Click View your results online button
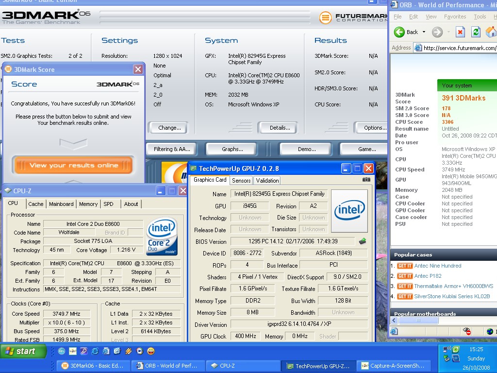497x373 pixels. 73,165
